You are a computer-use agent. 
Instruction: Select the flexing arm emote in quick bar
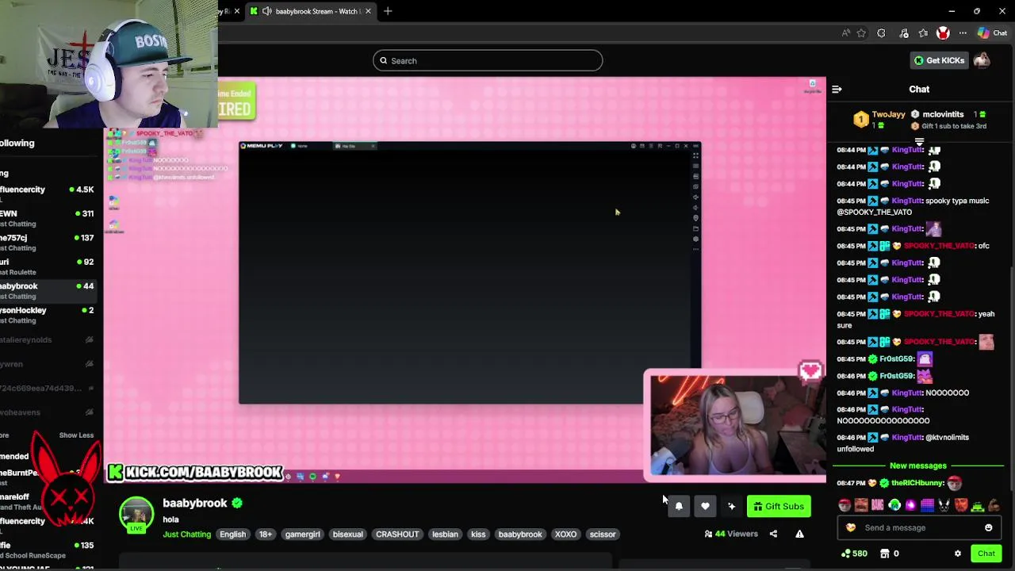click(x=994, y=505)
